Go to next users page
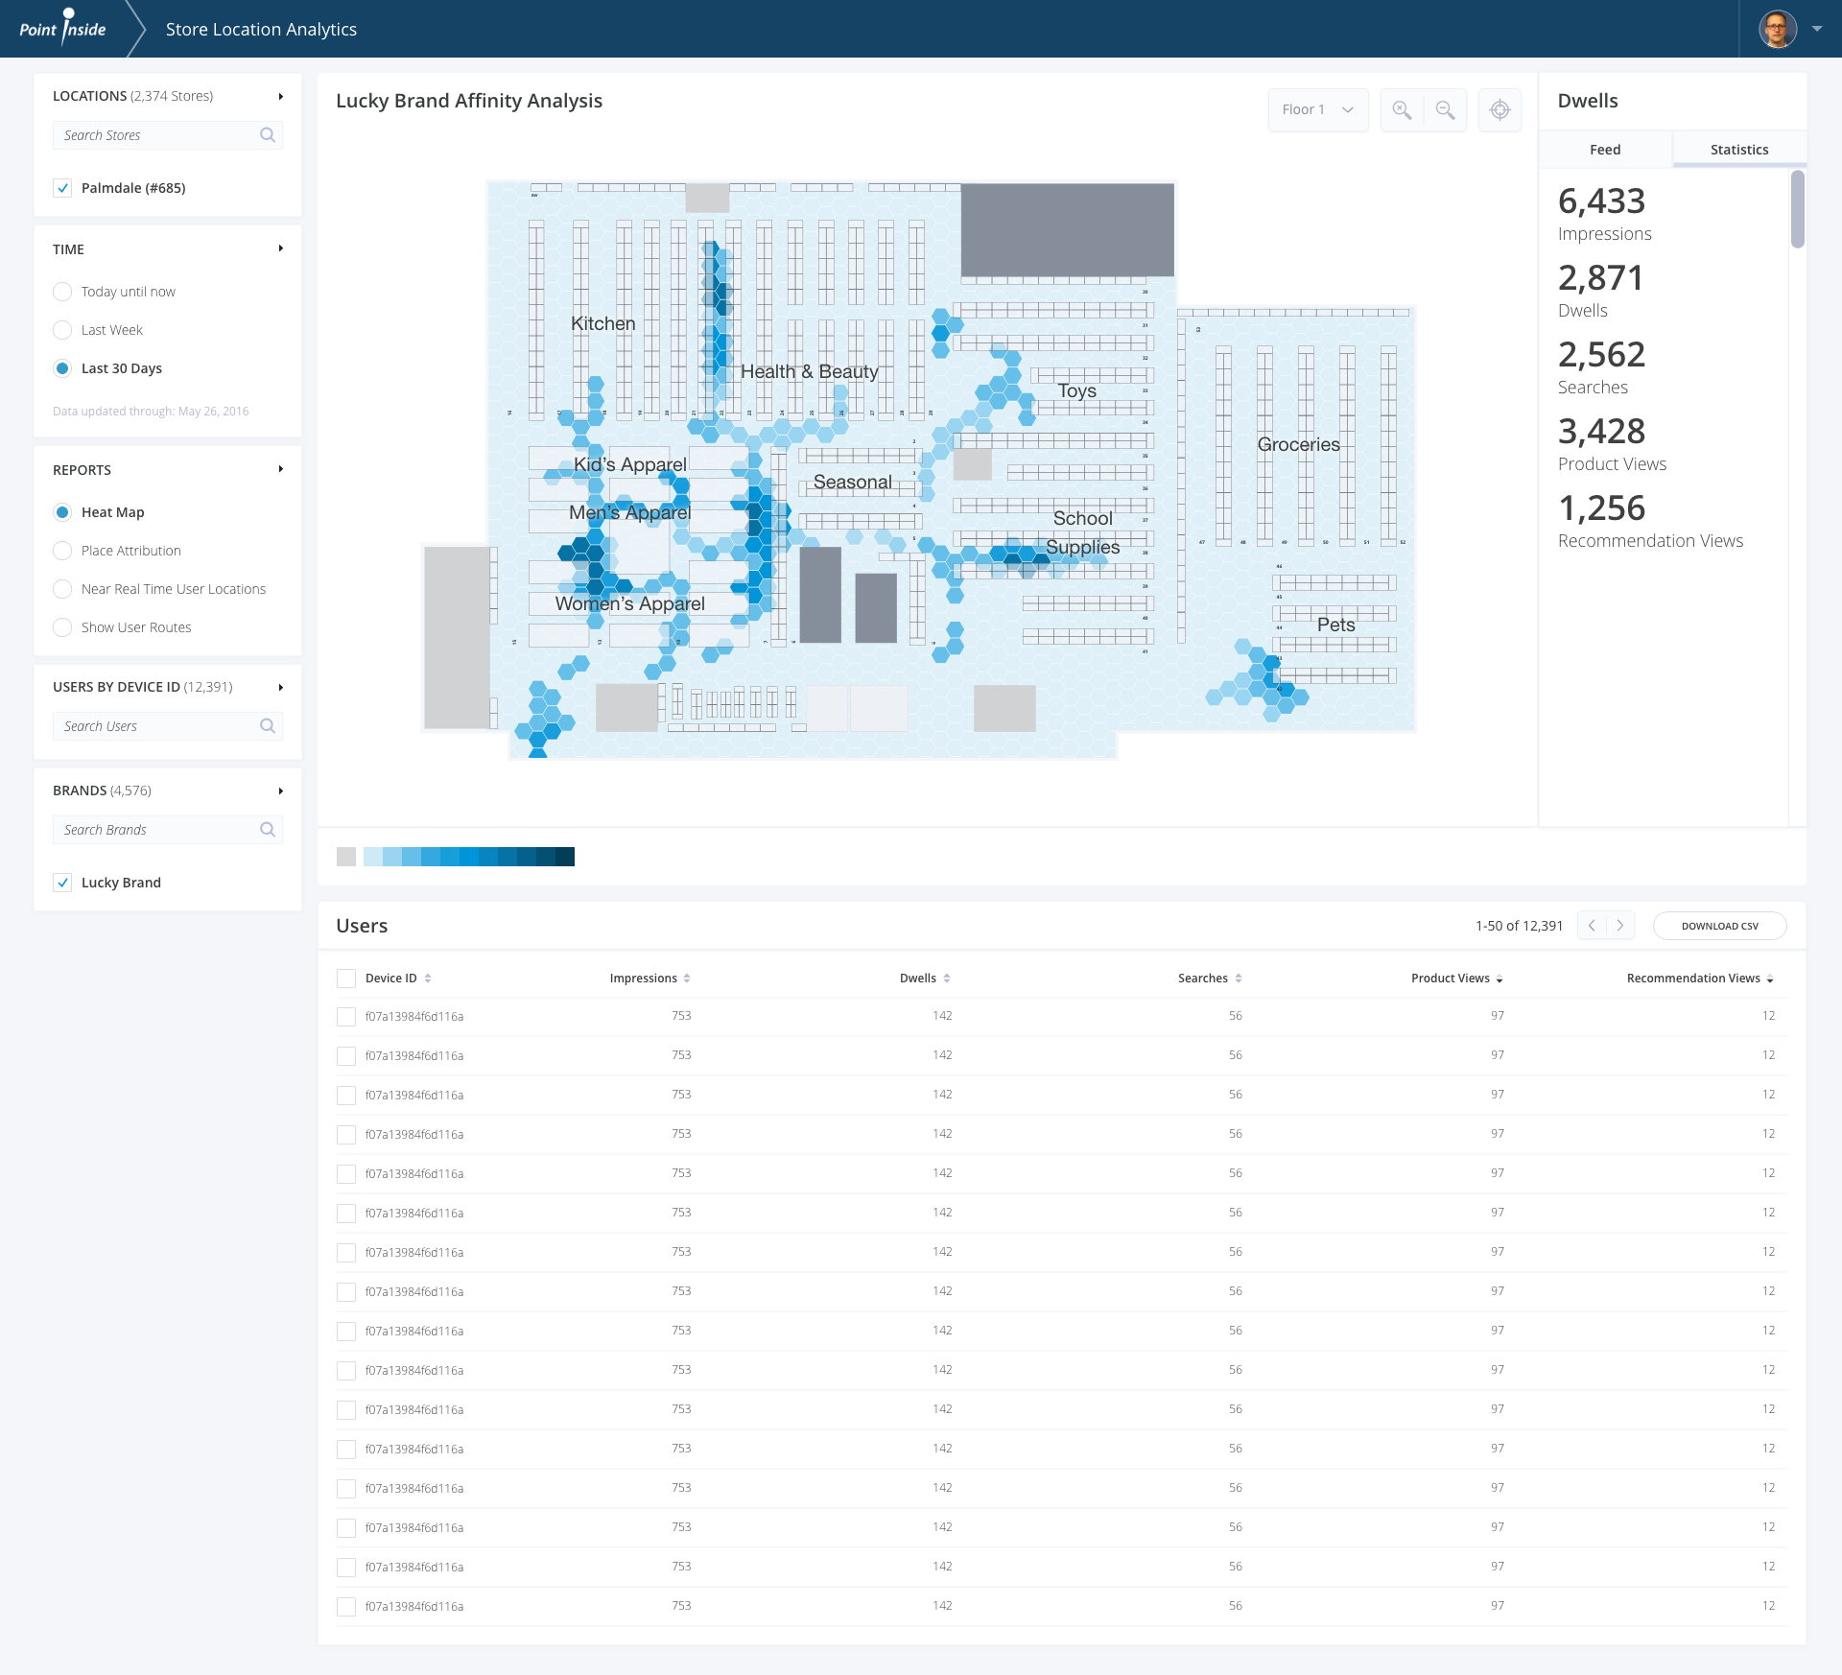This screenshot has width=1842, height=1675. pos(1620,926)
